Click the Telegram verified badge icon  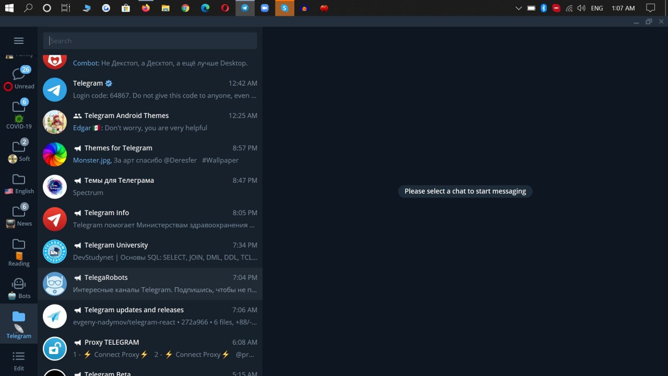point(109,83)
